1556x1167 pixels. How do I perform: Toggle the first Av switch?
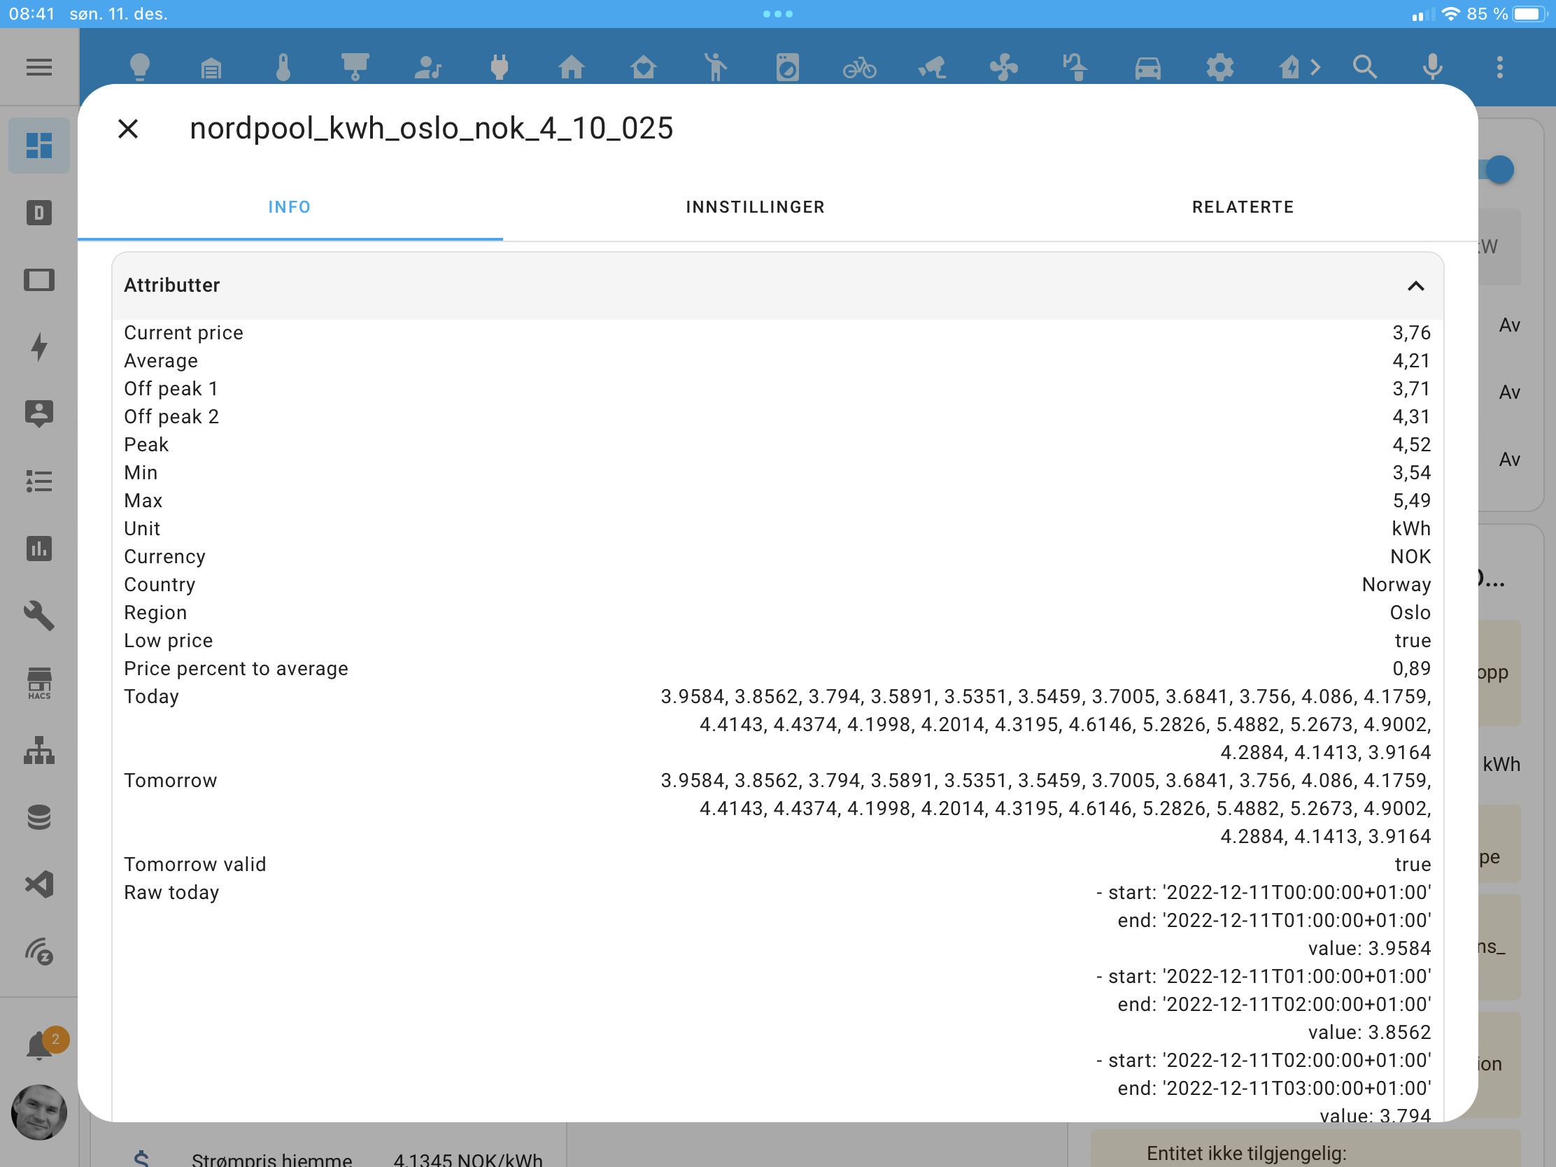[1510, 325]
